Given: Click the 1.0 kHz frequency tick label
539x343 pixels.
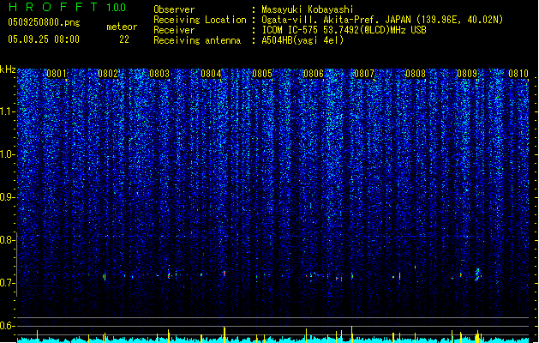Looking at the screenshot, I should click(8, 154).
